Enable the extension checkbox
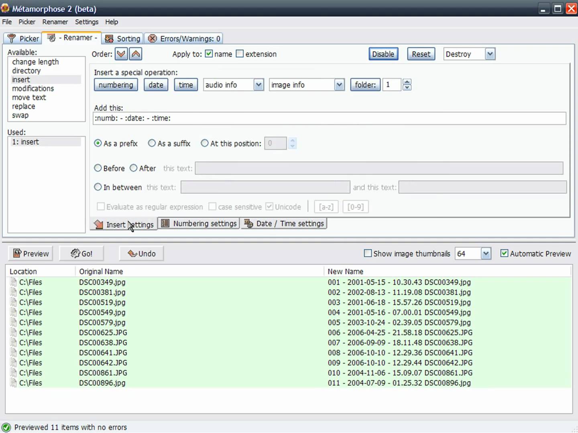This screenshot has height=433, width=578. click(x=240, y=54)
